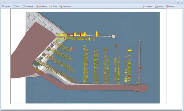
Task: Click the Uzaklaştır zoom-out magnifier icon
Action: pos(37,6)
